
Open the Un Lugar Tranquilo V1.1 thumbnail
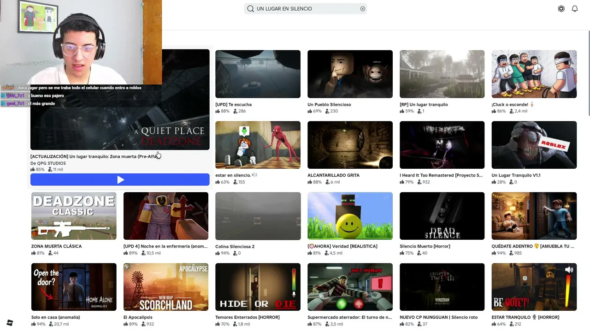tap(534, 145)
